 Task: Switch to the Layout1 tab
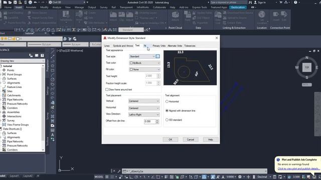point(15,175)
